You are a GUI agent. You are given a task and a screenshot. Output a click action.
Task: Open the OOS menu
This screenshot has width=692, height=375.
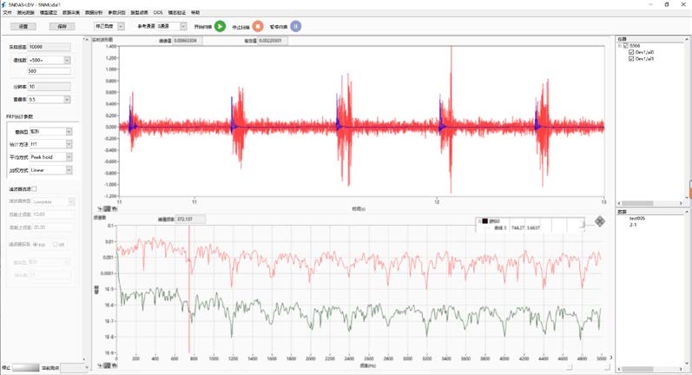(157, 13)
